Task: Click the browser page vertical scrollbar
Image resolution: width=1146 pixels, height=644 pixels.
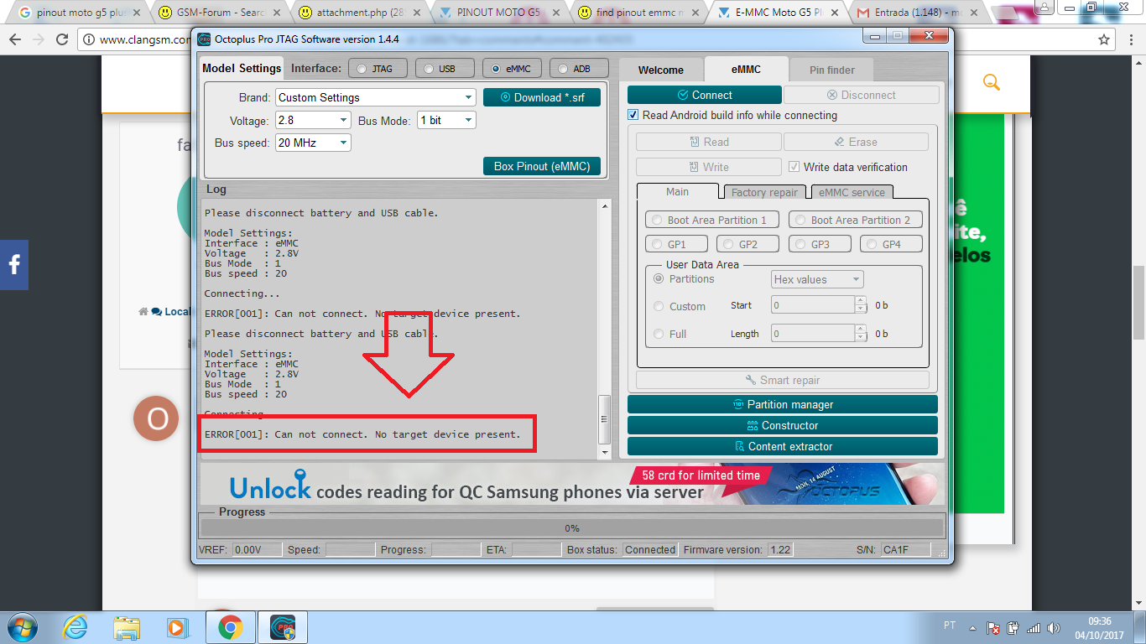Action: [x=1138, y=331]
